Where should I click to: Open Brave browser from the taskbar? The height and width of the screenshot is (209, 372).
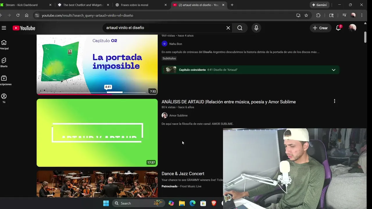tap(214, 203)
